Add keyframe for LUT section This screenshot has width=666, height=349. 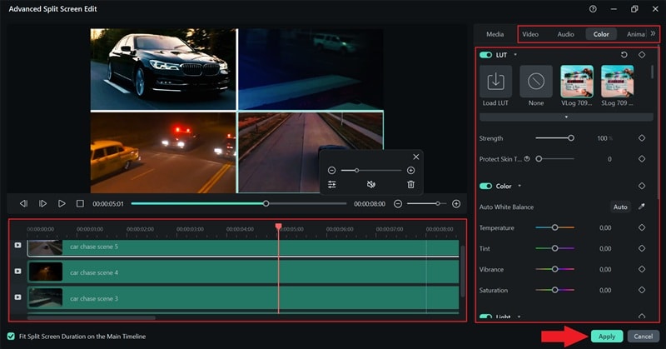(642, 55)
